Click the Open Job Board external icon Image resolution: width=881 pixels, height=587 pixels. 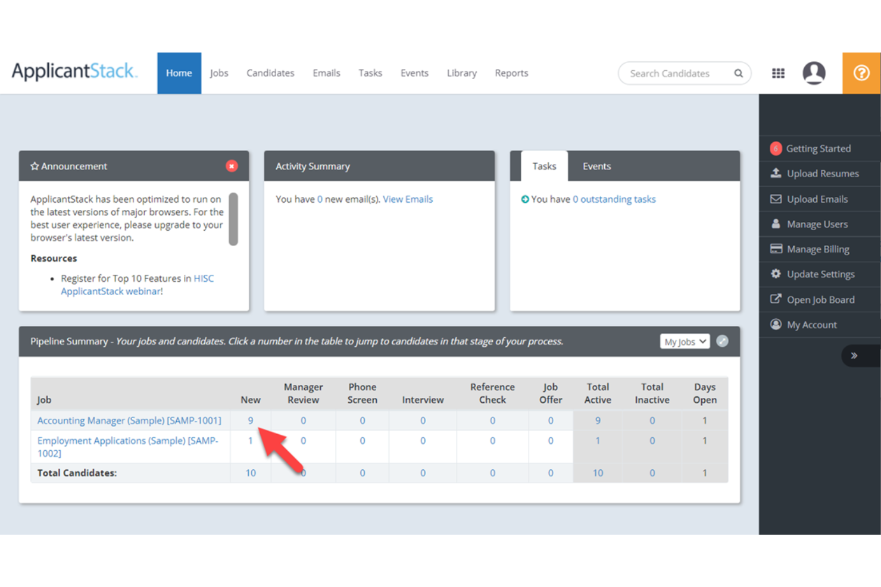776,299
